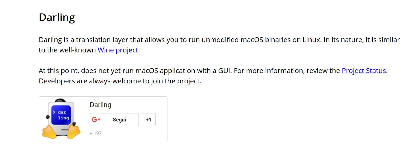Click the Darling mascot logo image
Screen dimensions: 404x157
[61, 119]
